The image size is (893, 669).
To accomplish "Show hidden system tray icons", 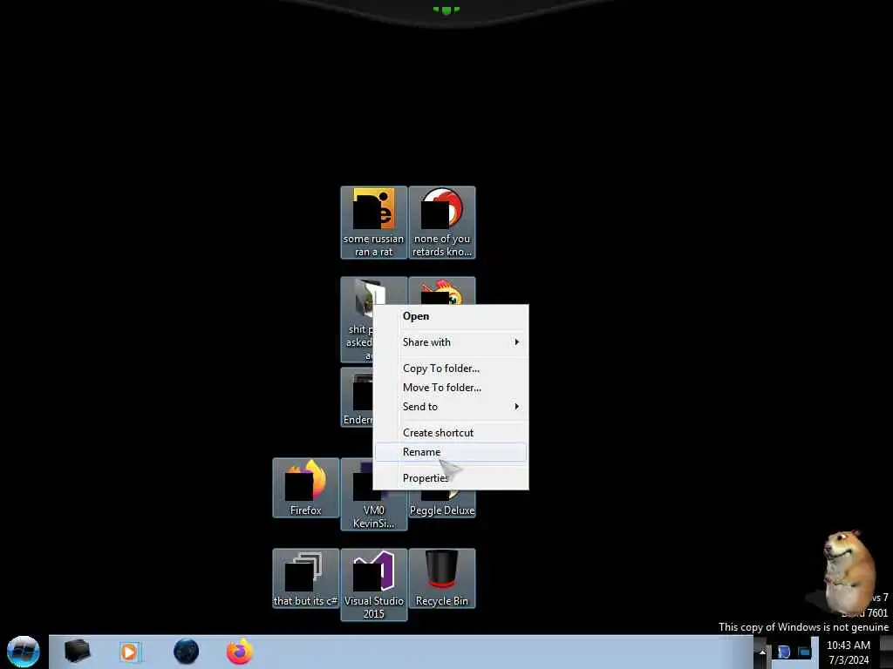I will tap(762, 652).
